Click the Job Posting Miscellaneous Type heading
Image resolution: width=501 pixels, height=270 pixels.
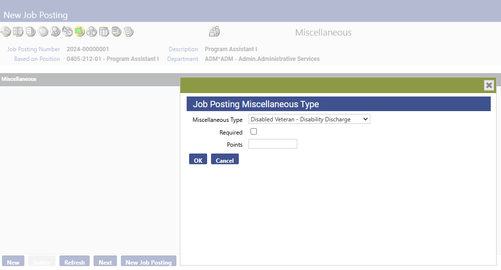[x=256, y=104]
